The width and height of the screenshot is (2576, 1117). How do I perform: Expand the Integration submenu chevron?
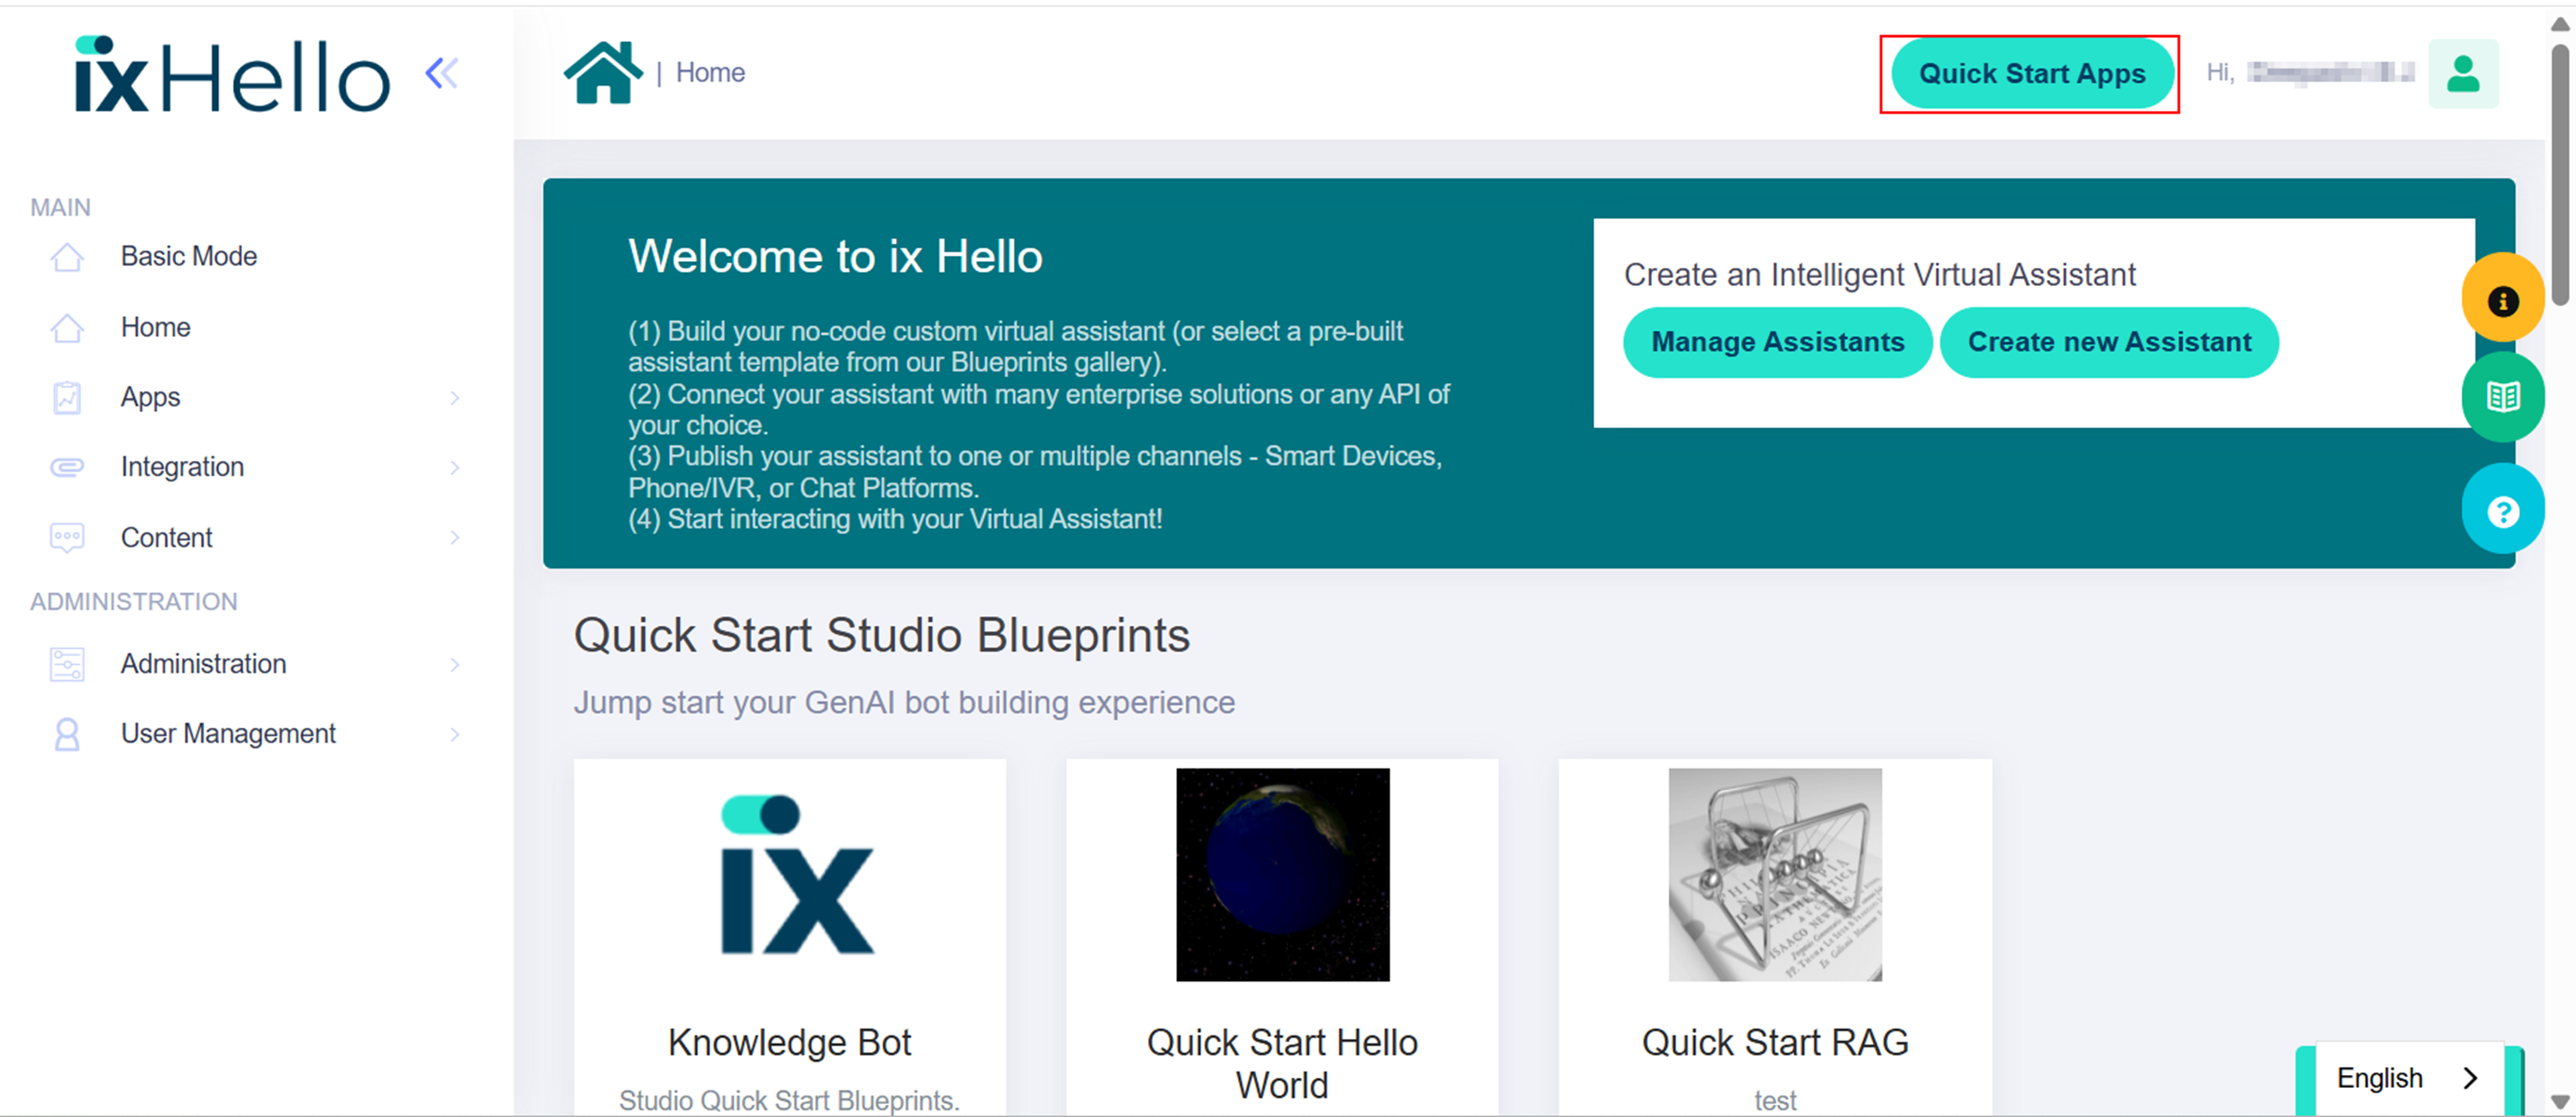pos(455,467)
